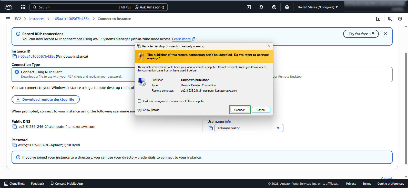This screenshot has height=188, width=408.
Task: Click the password text exxb@XX%-RjBvz6
Action: (49, 145)
